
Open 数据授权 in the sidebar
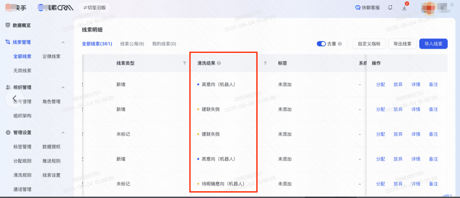[x=51, y=147]
